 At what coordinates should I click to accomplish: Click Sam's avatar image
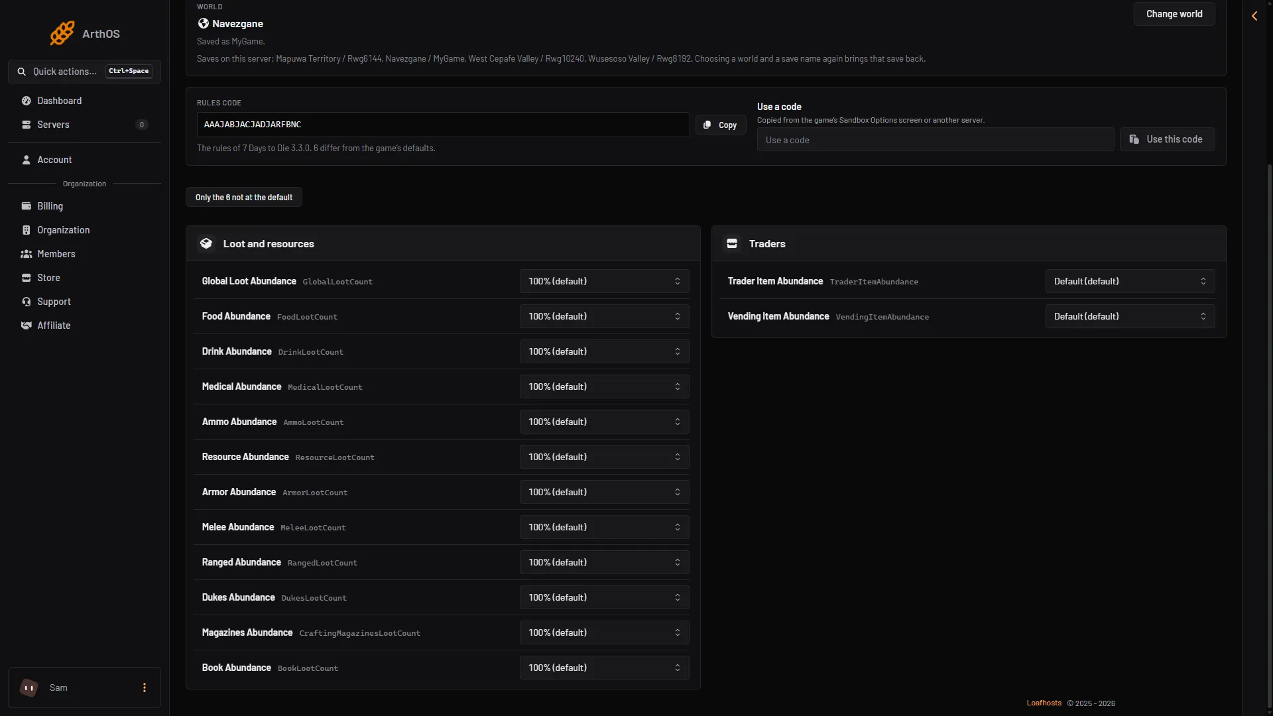click(x=29, y=687)
